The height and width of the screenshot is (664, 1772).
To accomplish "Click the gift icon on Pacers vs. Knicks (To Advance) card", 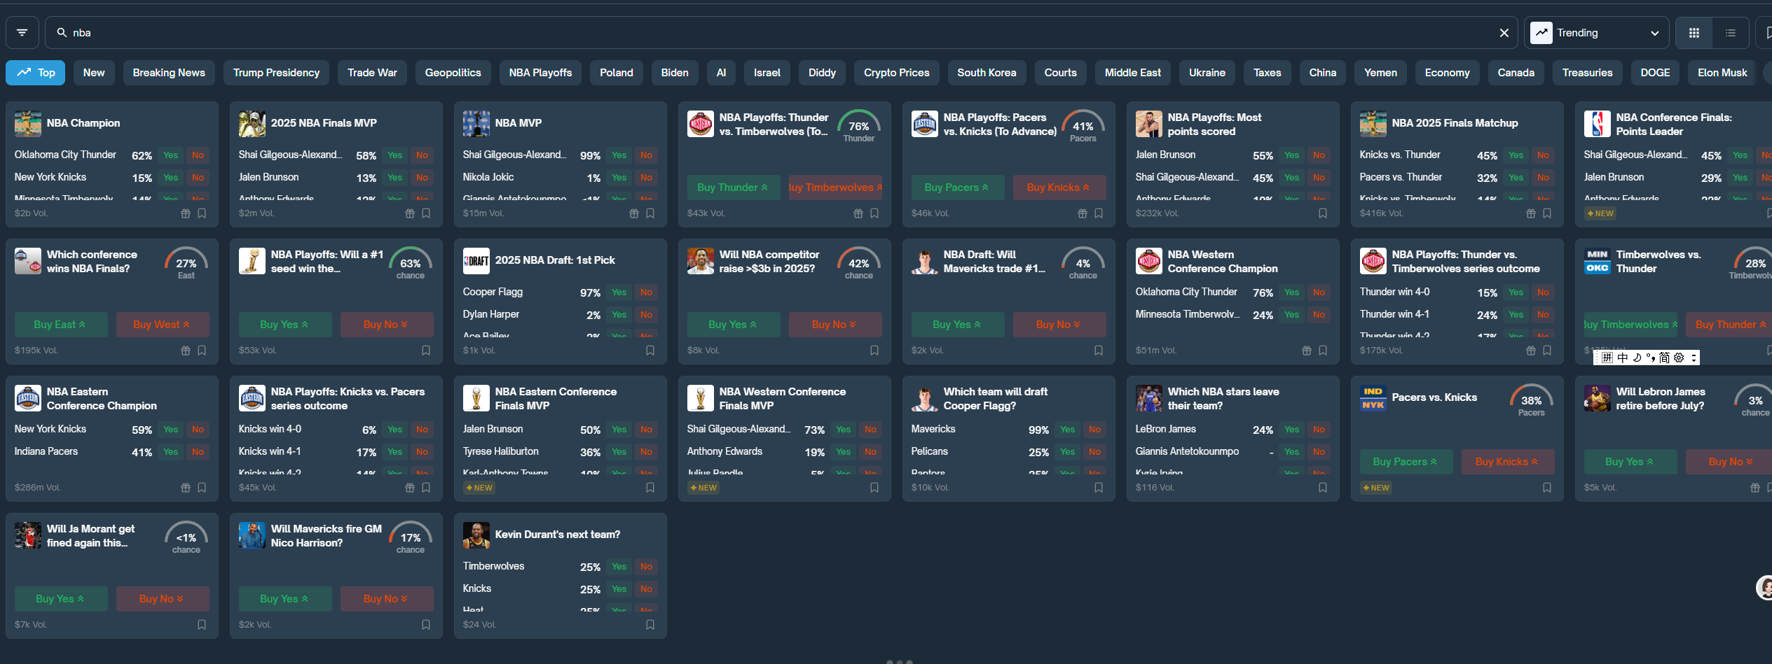I will click(1083, 213).
